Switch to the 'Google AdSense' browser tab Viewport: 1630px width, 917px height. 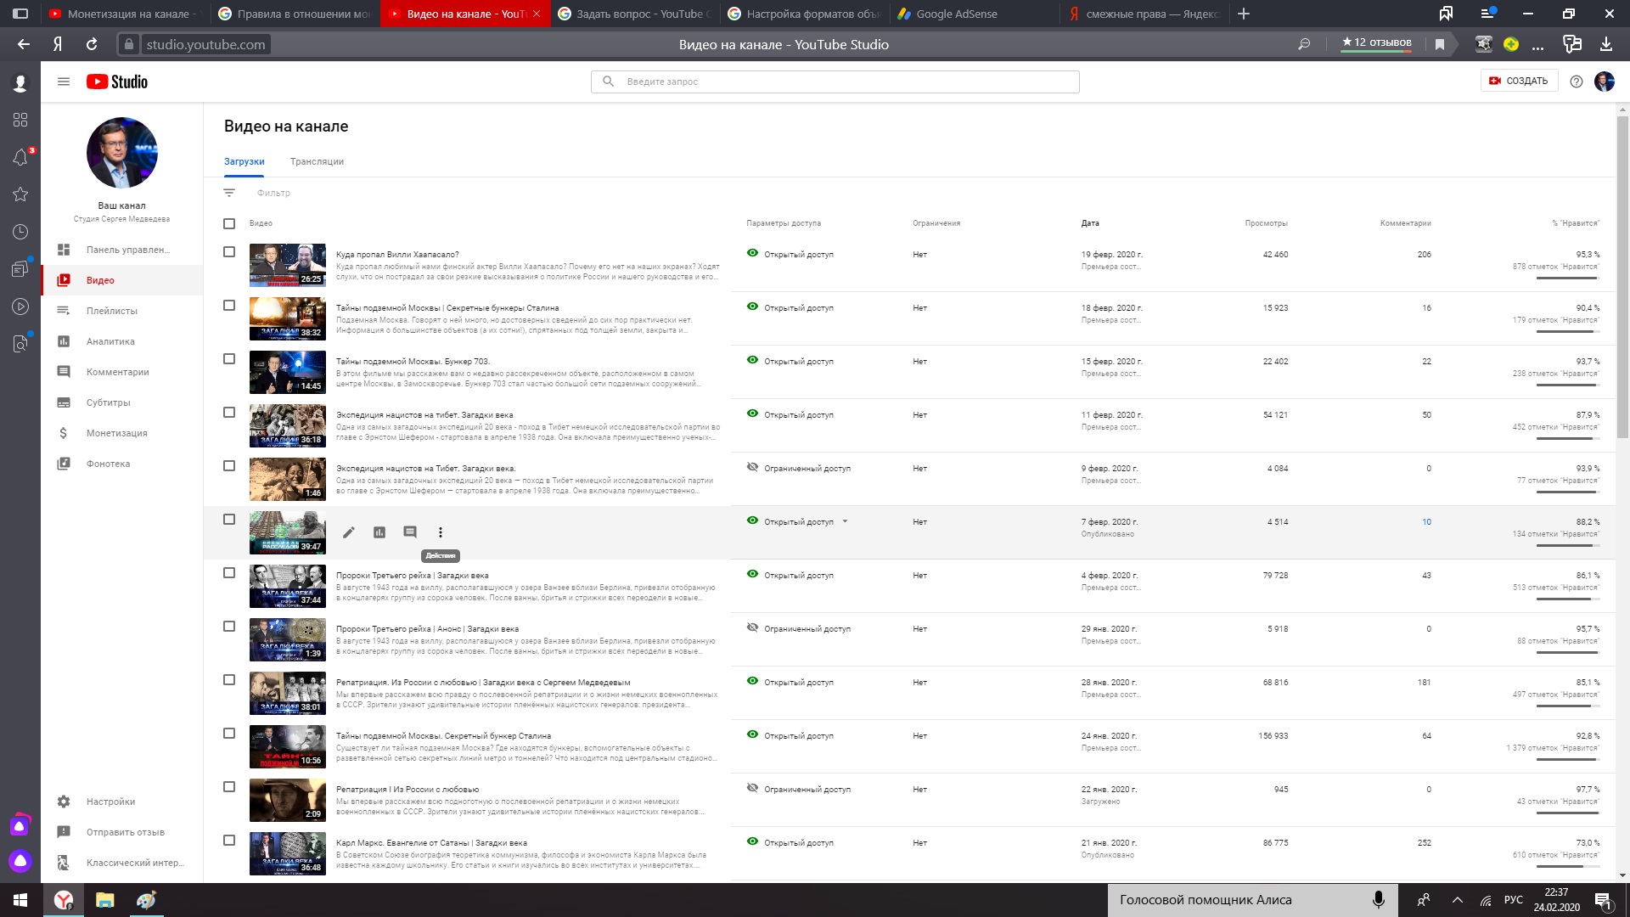pos(973,14)
